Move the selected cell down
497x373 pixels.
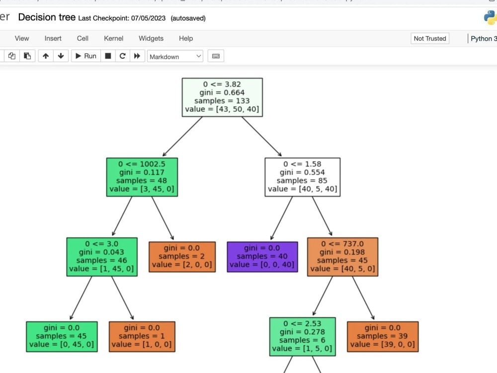[x=60, y=56]
